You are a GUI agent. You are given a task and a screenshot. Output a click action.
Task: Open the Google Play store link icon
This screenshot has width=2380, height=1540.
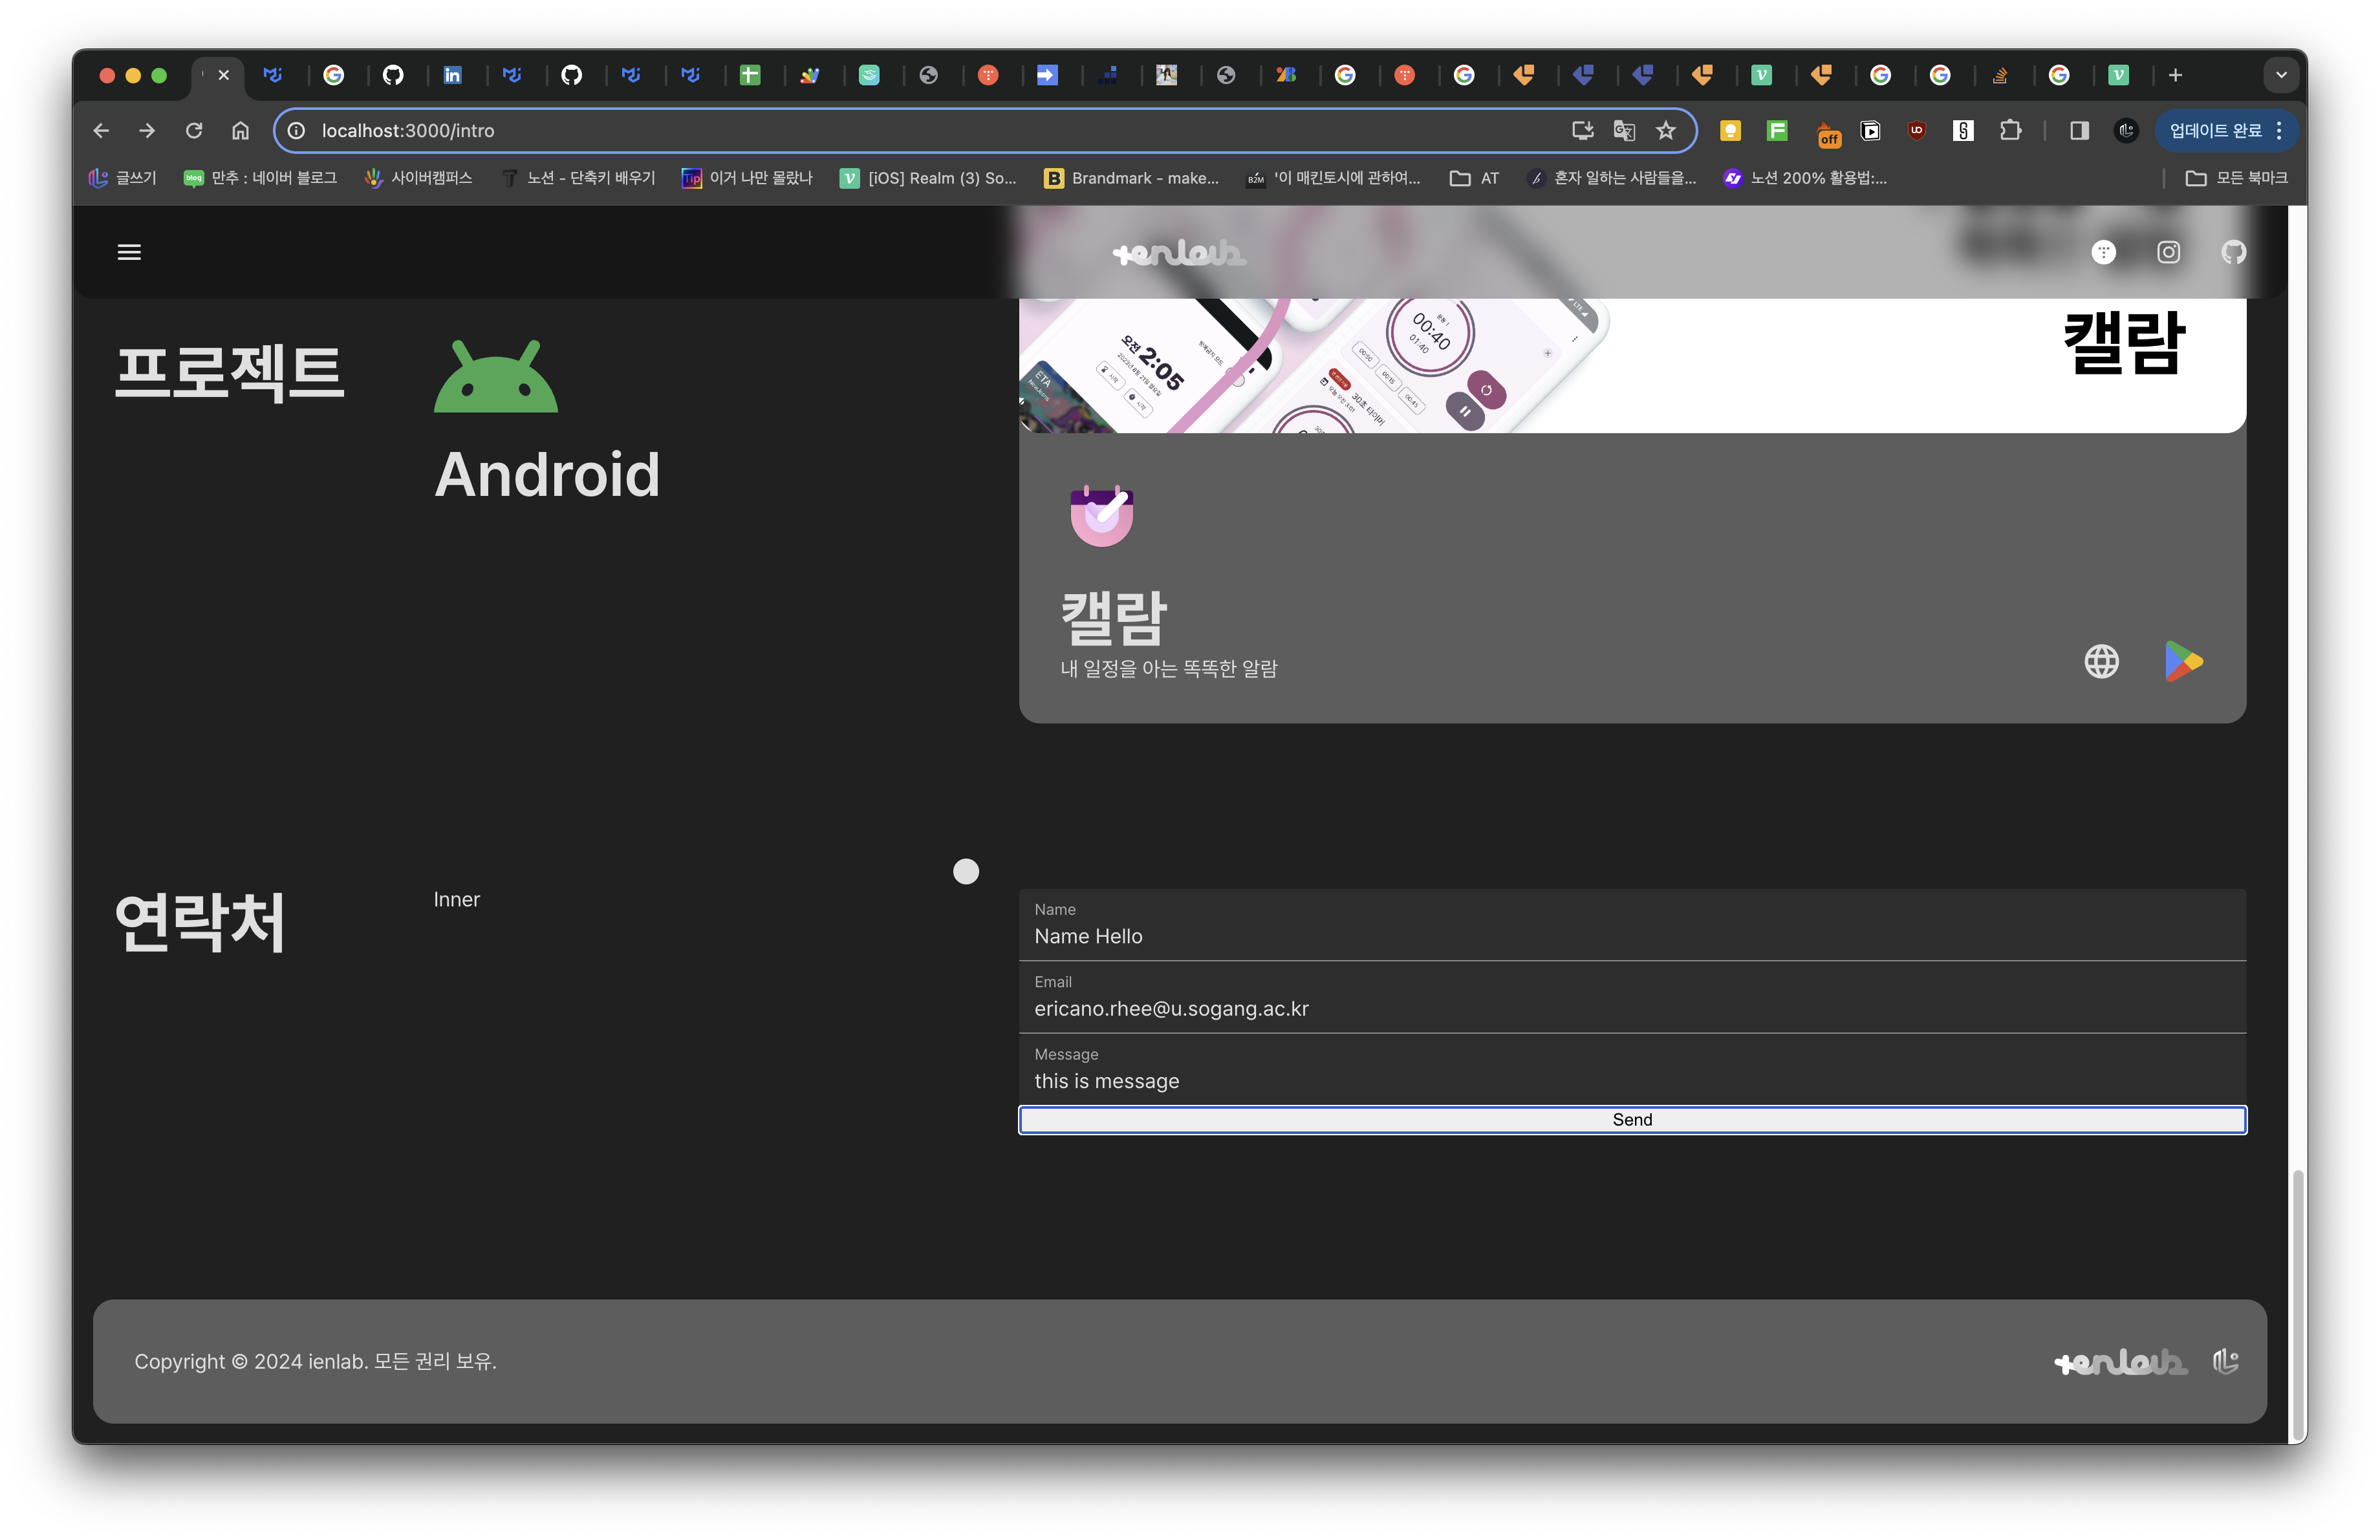click(x=2183, y=661)
